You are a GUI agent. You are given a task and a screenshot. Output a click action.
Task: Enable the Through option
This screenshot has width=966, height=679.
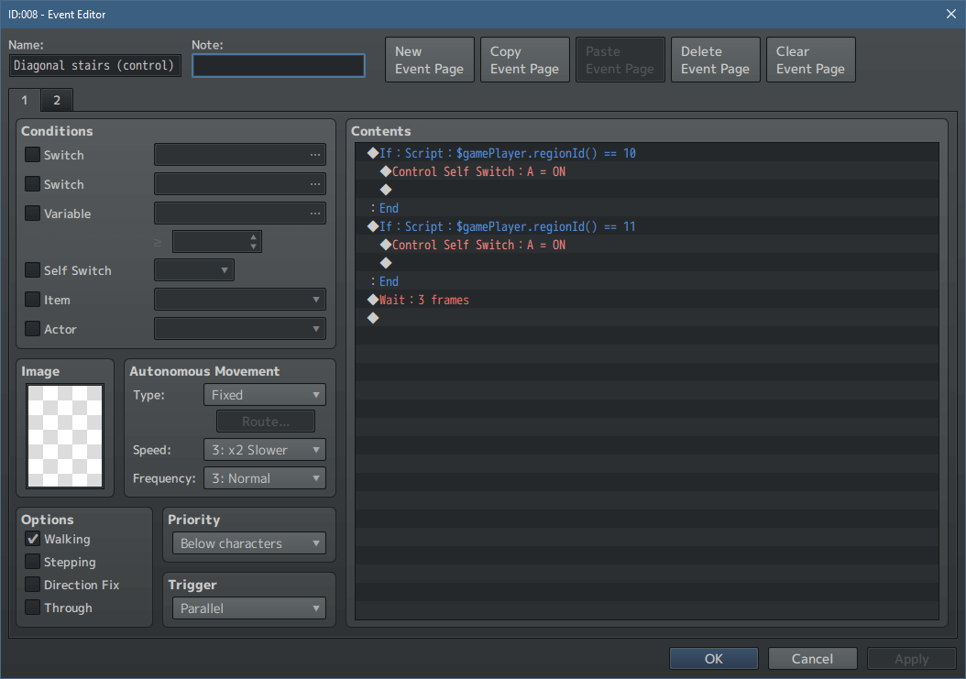pyautogui.click(x=30, y=608)
